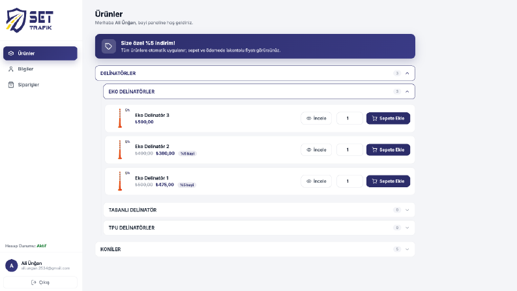Click the Siparişler bag icon
517x291 pixels.
(x=11, y=85)
